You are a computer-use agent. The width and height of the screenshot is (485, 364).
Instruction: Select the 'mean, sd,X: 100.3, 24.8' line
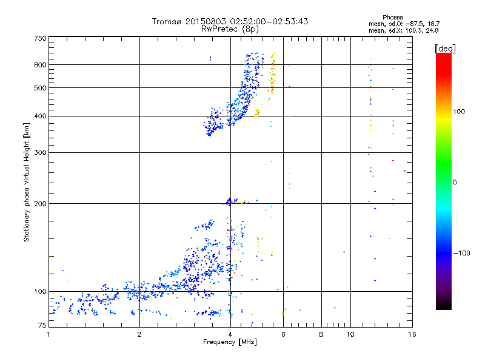coord(403,31)
